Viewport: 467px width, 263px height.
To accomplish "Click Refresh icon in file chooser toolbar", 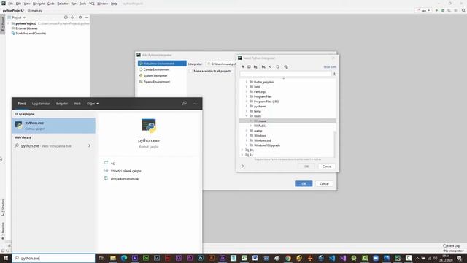I will pos(277,66).
